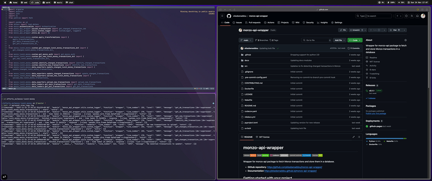Switch to the MIT license tab
Image resolution: width=432 pixels, height=181 pixels.
[x=263, y=137]
